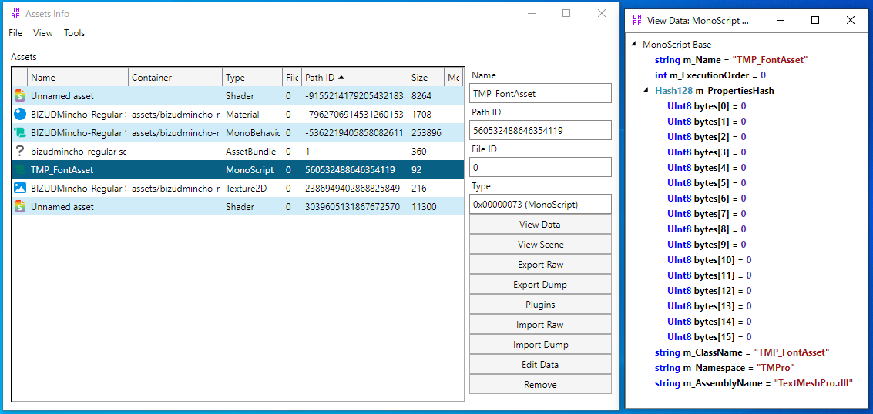
Task: Click the Path ID input field
Action: coord(540,130)
